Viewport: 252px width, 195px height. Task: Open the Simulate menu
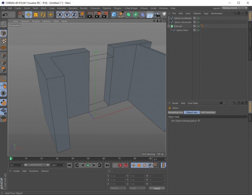73,8
